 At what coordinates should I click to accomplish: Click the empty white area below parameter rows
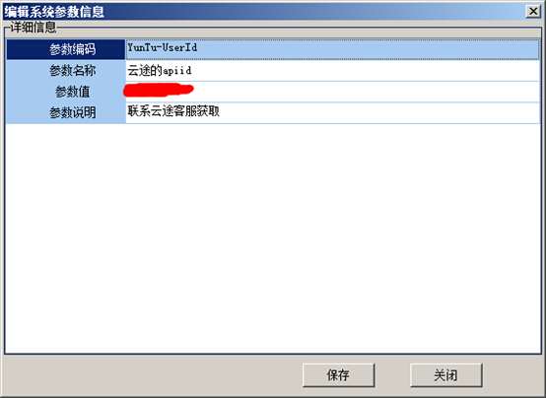[x=273, y=238]
